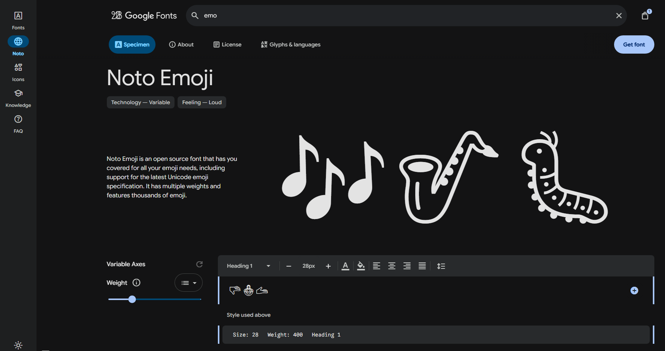
Task: Show Weight axis info
Action: coord(136,283)
